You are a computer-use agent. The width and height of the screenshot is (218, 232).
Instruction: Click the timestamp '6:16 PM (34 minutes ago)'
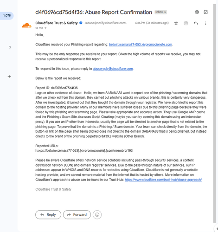pyautogui.click(x=152, y=23)
